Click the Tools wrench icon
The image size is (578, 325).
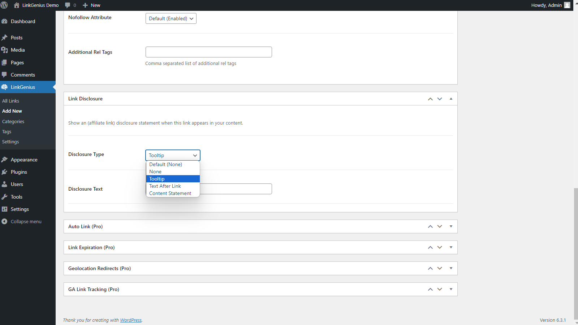pos(4,197)
